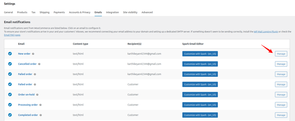Viewport: 295px width, 121px height.
Task: Click the Settings page title
Action: click(10, 4)
